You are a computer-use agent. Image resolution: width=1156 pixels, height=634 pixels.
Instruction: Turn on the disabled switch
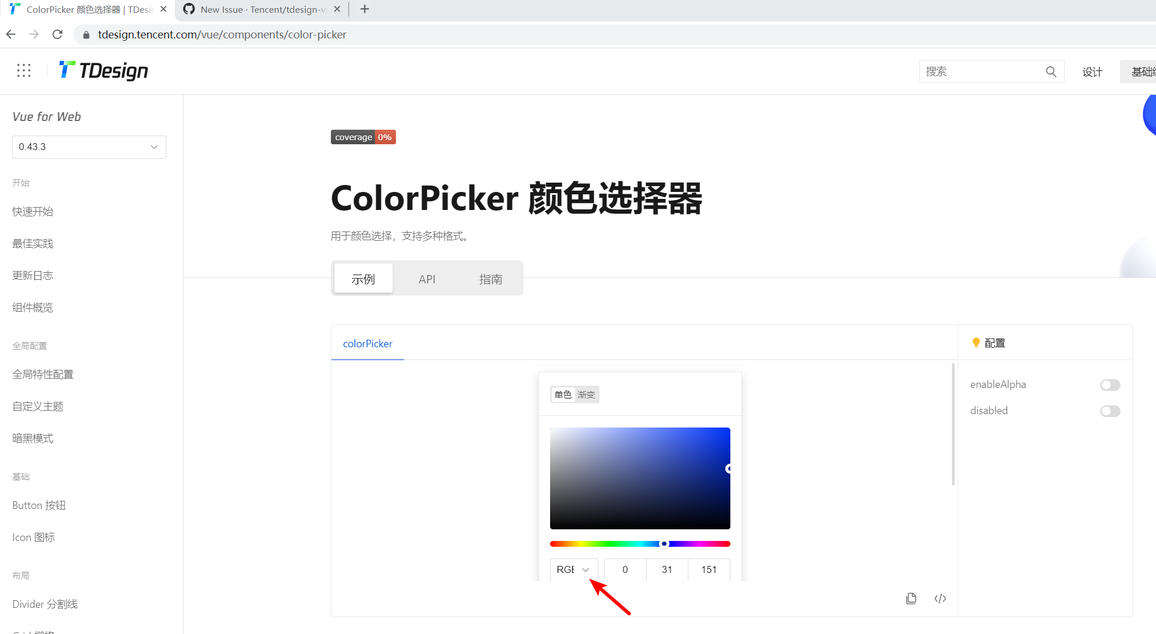click(1110, 411)
